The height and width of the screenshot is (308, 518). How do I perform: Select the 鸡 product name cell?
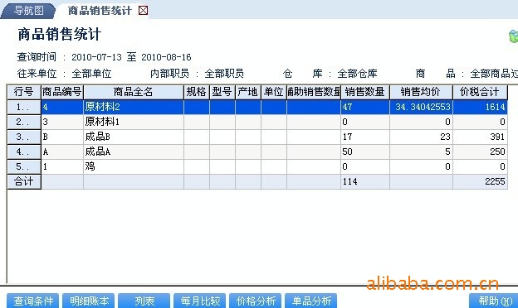pyautogui.click(x=134, y=166)
